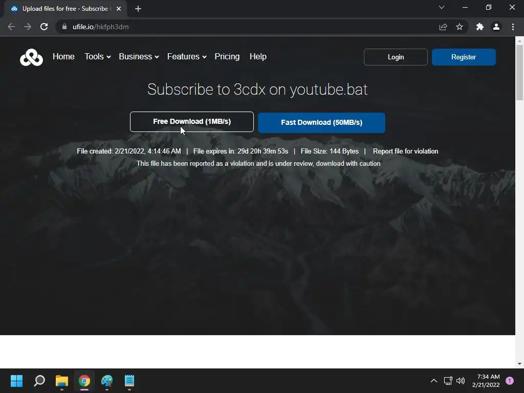524x393 pixels.
Task: Click the browser forward arrow
Action: [x=28, y=27]
